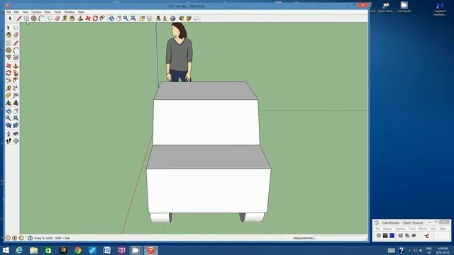Click the volume icon in system tray
The image size is (454, 255).
click(x=421, y=250)
